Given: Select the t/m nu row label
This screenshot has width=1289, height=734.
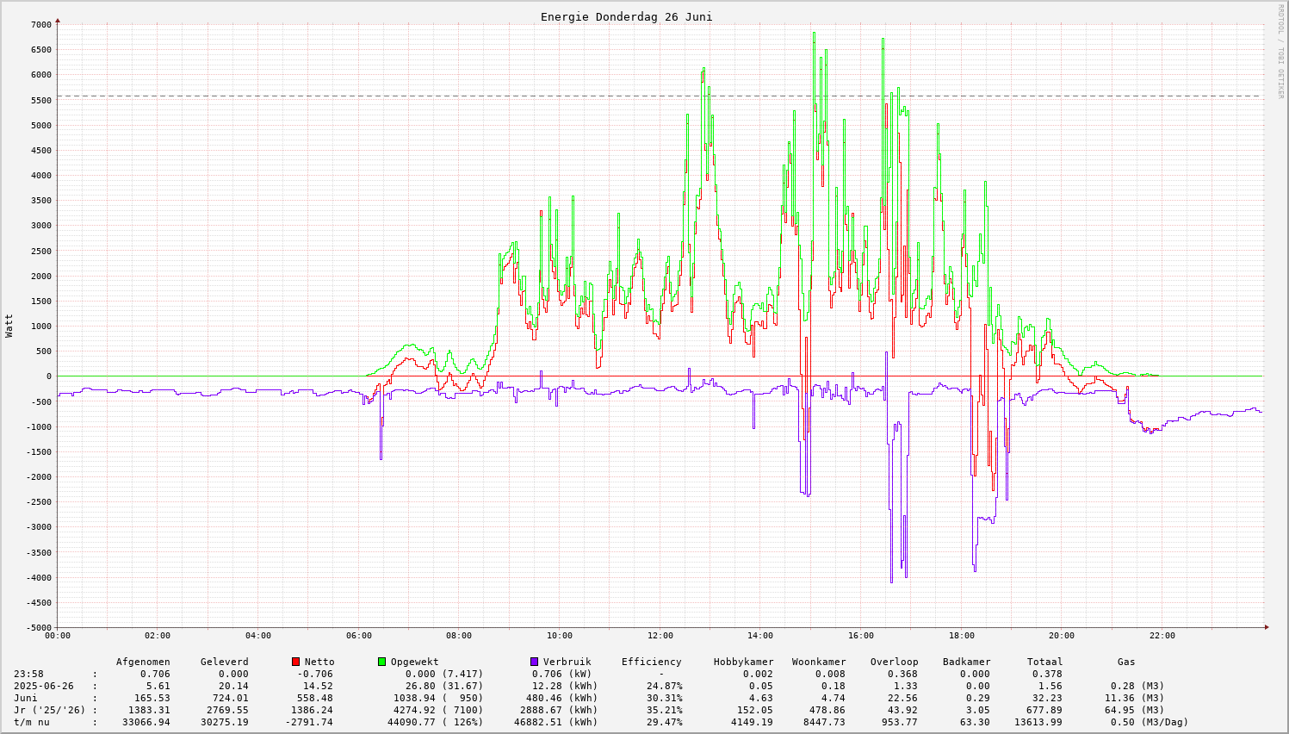Looking at the screenshot, I should [x=32, y=722].
